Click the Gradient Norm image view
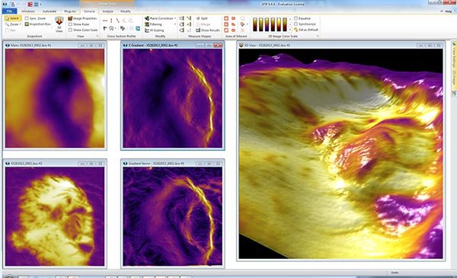 pyautogui.click(x=173, y=216)
